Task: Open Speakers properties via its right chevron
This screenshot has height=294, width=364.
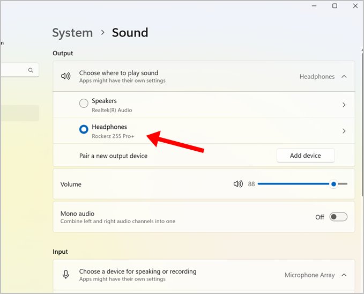Action: tap(344, 105)
